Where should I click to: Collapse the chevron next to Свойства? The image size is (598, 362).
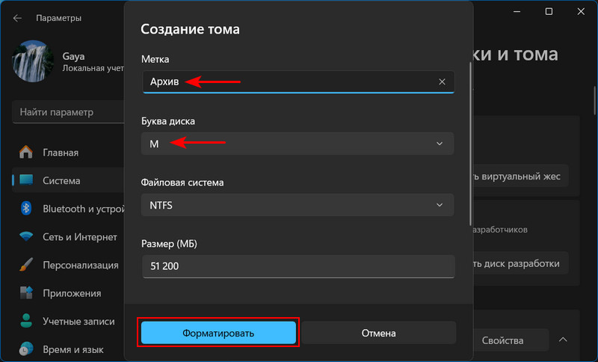pyautogui.click(x=563, y=340)
